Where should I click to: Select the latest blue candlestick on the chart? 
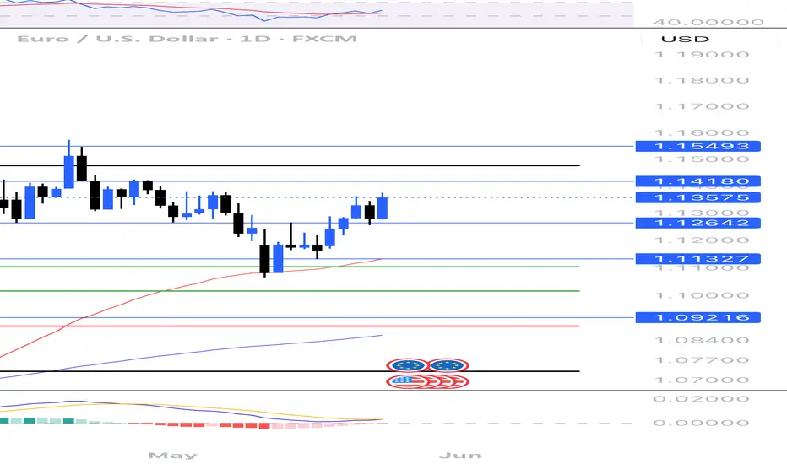coord(383,208)
